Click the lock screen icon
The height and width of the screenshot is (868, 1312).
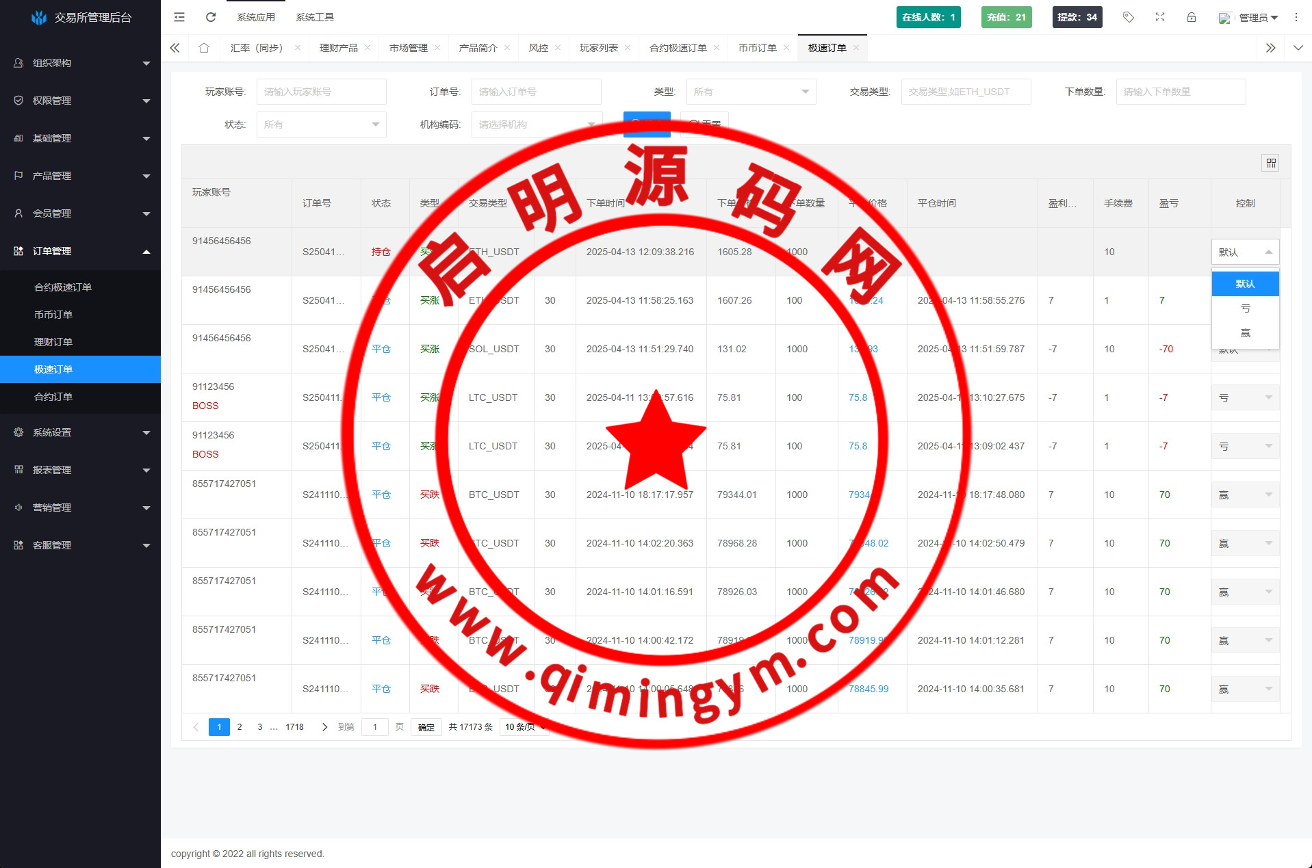point(1192,17)
